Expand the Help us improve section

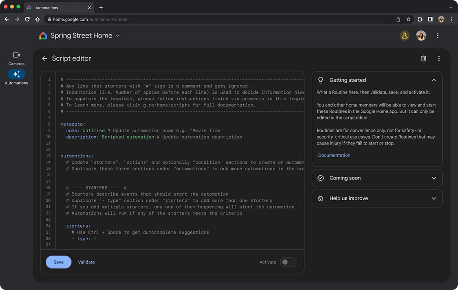tap(434, 198)
